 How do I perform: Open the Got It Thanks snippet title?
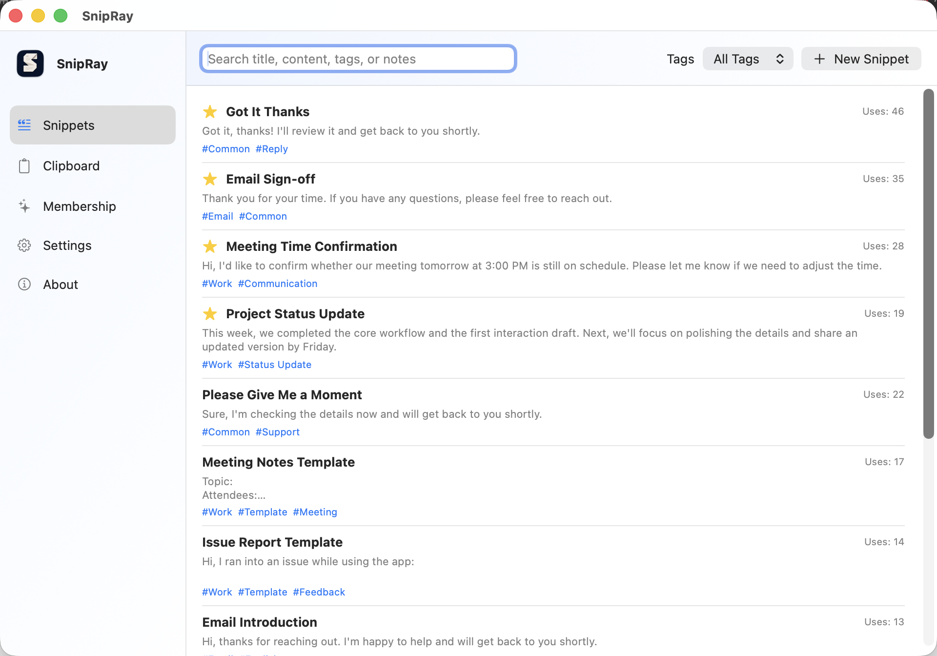[x=267, y=112]
